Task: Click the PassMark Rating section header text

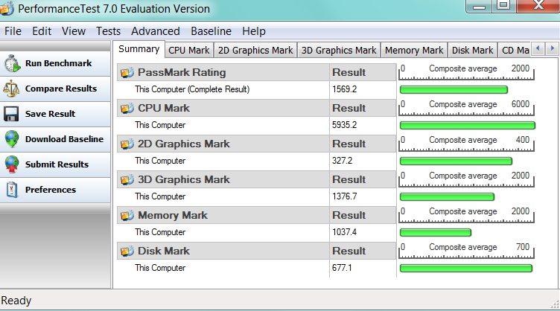Action: 182,72
